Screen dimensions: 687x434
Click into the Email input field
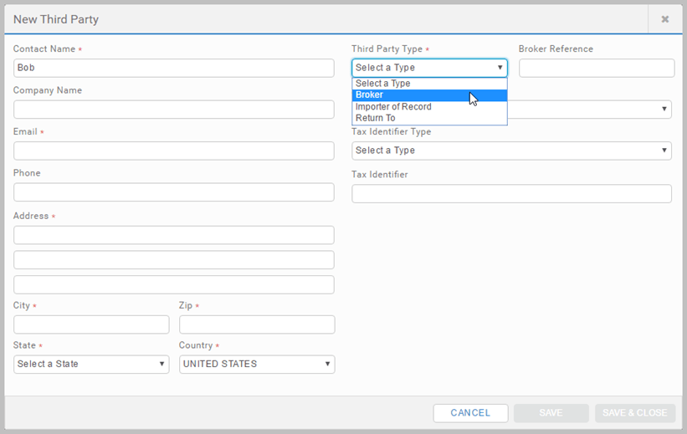pos(174,151)
